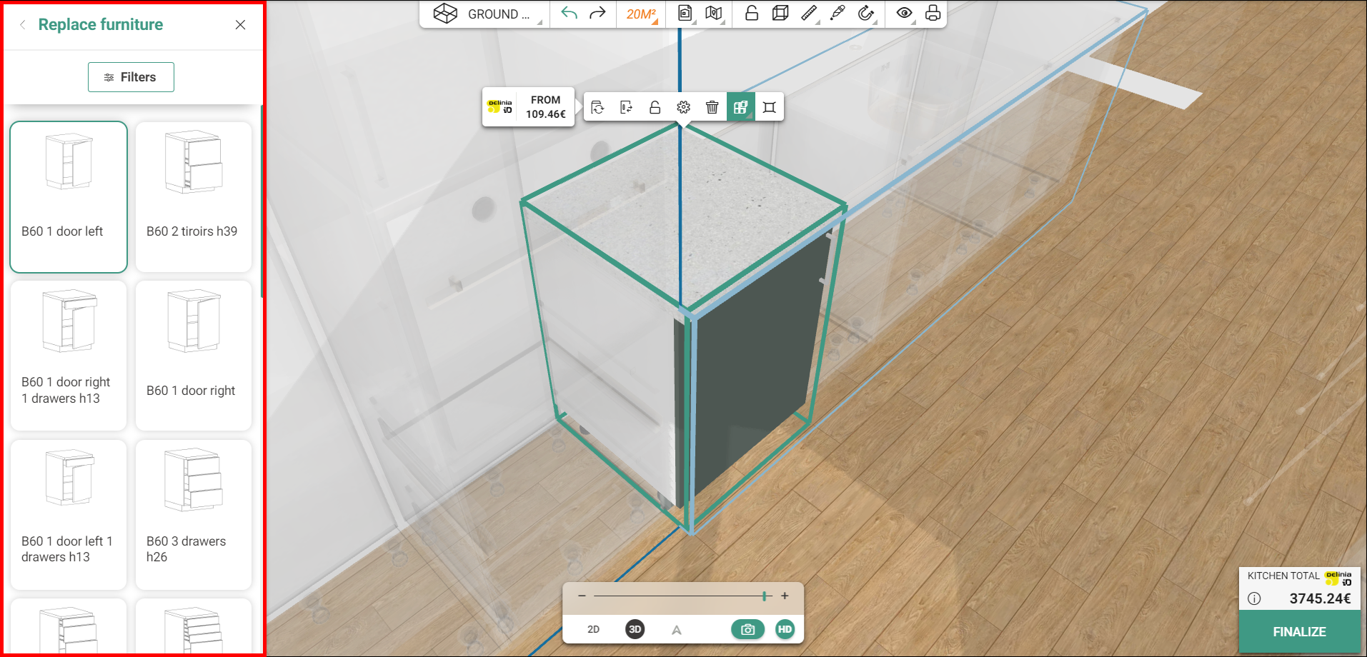Close the Replace furniture panel
The image size is (1367, 657).
[240, 25]
